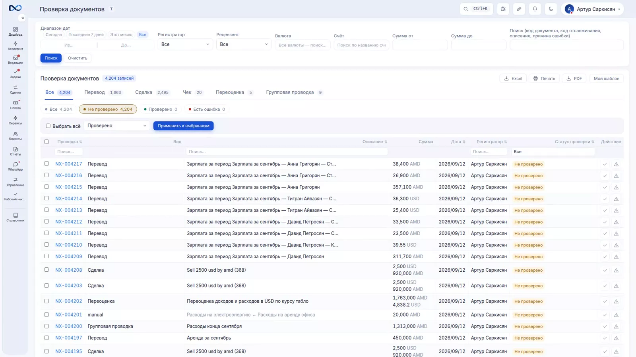Open the Ассистент sidebar item
This screenshot has height=357, width=636.
(x=15, y=46)
